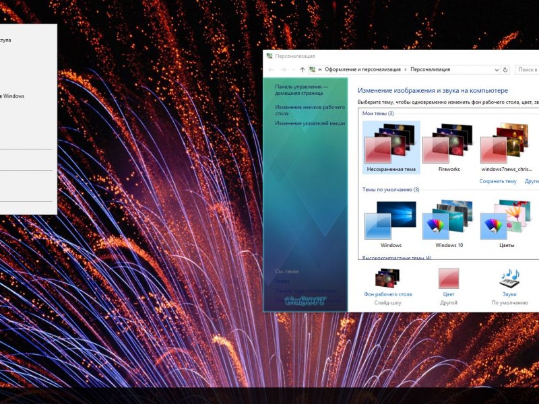Screen dimensions: 539x404
Task: Expand the « hidden path chevron in the address bar
Action: [x=320, y=69]
